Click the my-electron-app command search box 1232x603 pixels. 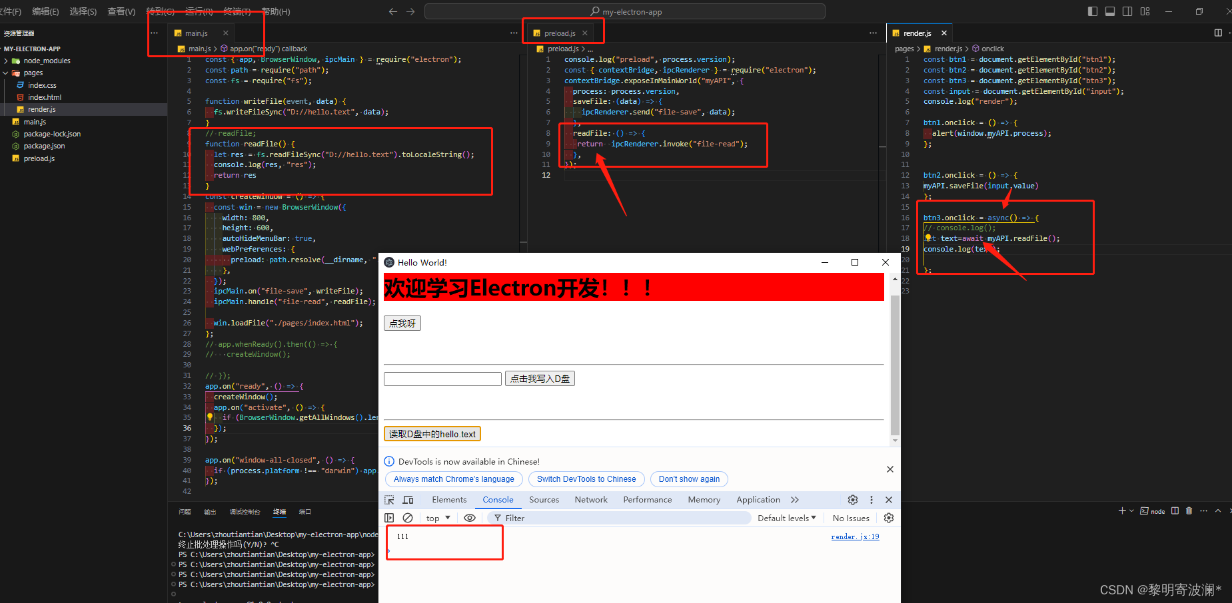(x=625, y=11)
